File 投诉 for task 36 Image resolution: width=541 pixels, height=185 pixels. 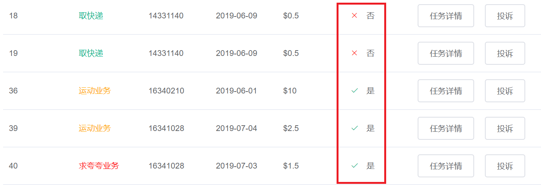coord(505,91)
